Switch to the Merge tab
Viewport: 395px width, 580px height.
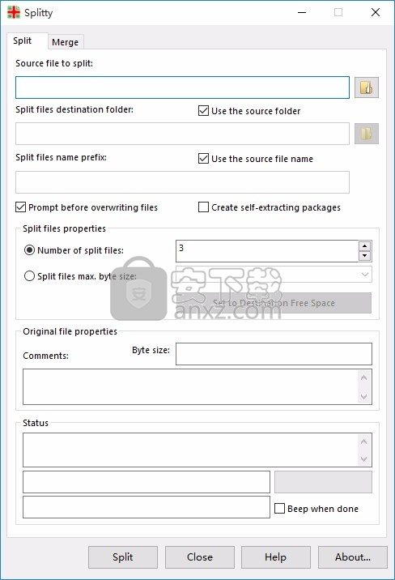point(66,42)
